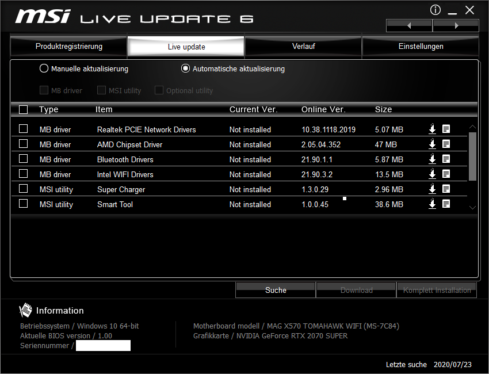Click online version 2.05.04.352
The image size is (489, 374).
pyautogui.click(x=321, y=144)
